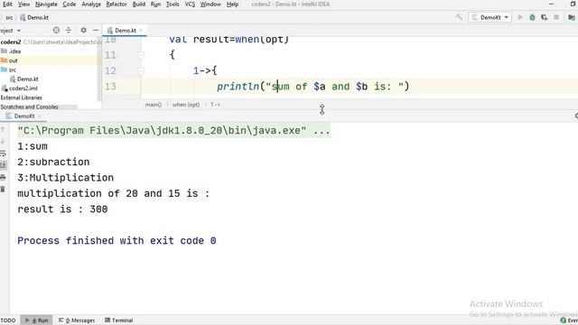
Task: Click the Debug bug icon in toolbar
Action: 532,17
